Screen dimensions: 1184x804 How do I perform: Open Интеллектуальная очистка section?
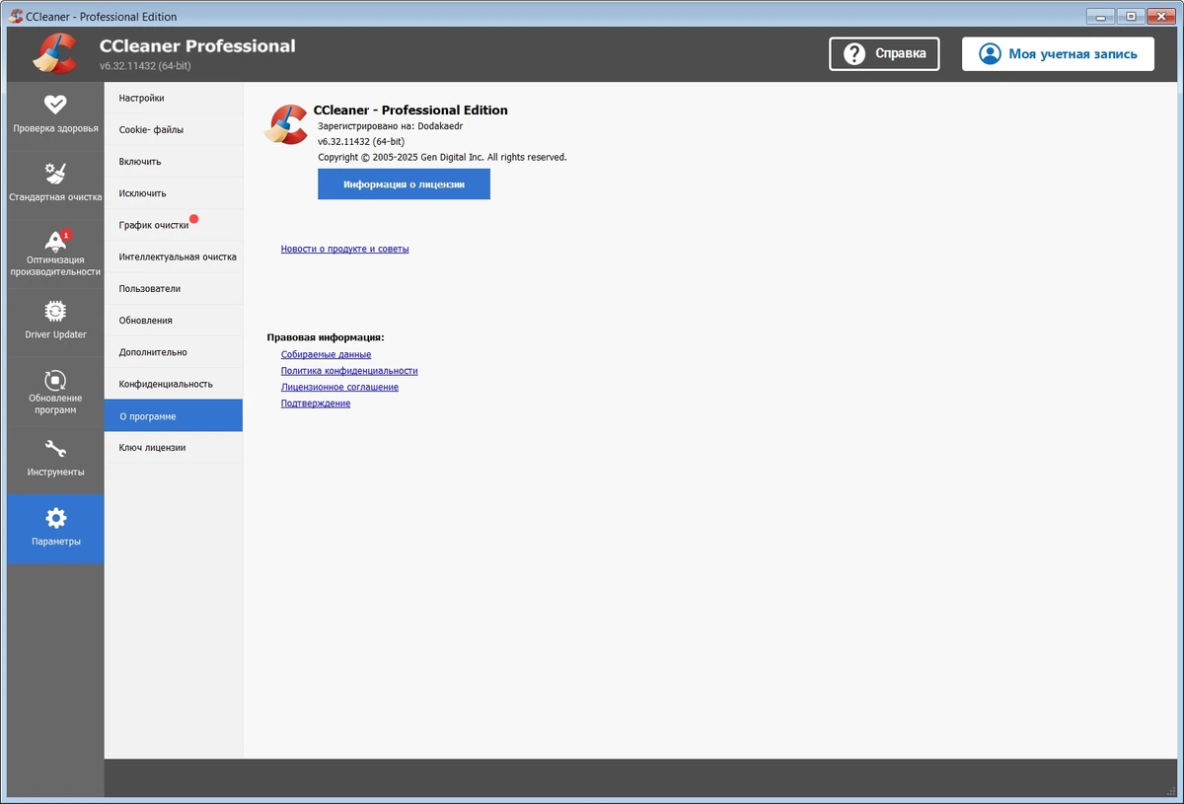tap(174, 256)
